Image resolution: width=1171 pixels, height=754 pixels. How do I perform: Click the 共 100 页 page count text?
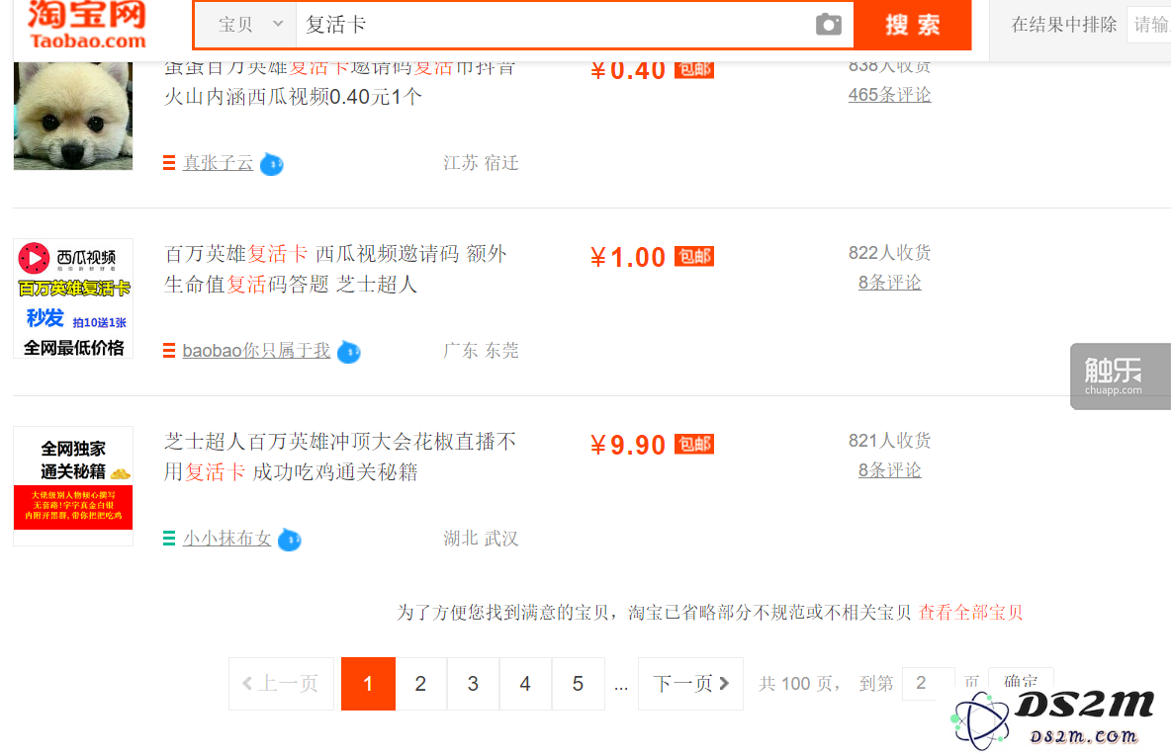click(x=799, y=684)
